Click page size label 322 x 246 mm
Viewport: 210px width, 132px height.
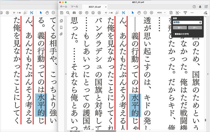pyautogui.click(x=75, y=131)
